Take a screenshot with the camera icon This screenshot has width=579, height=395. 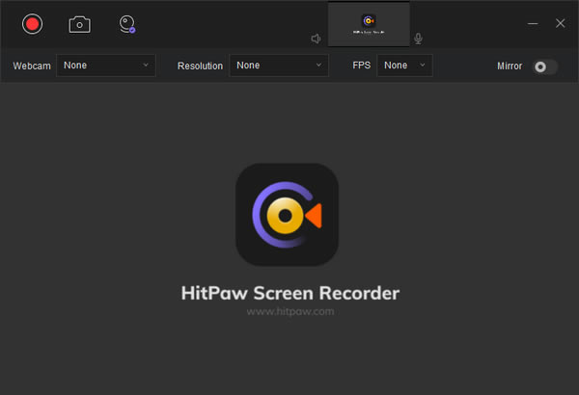(80, 25)
